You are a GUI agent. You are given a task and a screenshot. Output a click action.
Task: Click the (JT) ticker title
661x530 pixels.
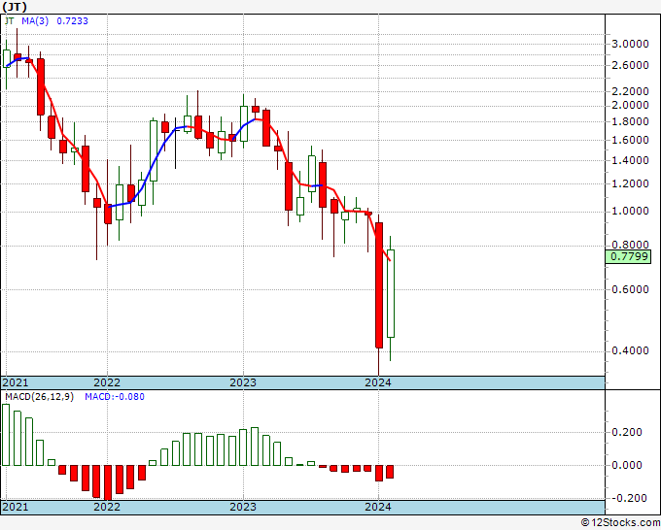(x=15, y=7)
